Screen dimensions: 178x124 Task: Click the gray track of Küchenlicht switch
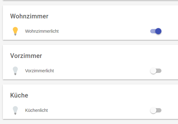click(159, 110)
